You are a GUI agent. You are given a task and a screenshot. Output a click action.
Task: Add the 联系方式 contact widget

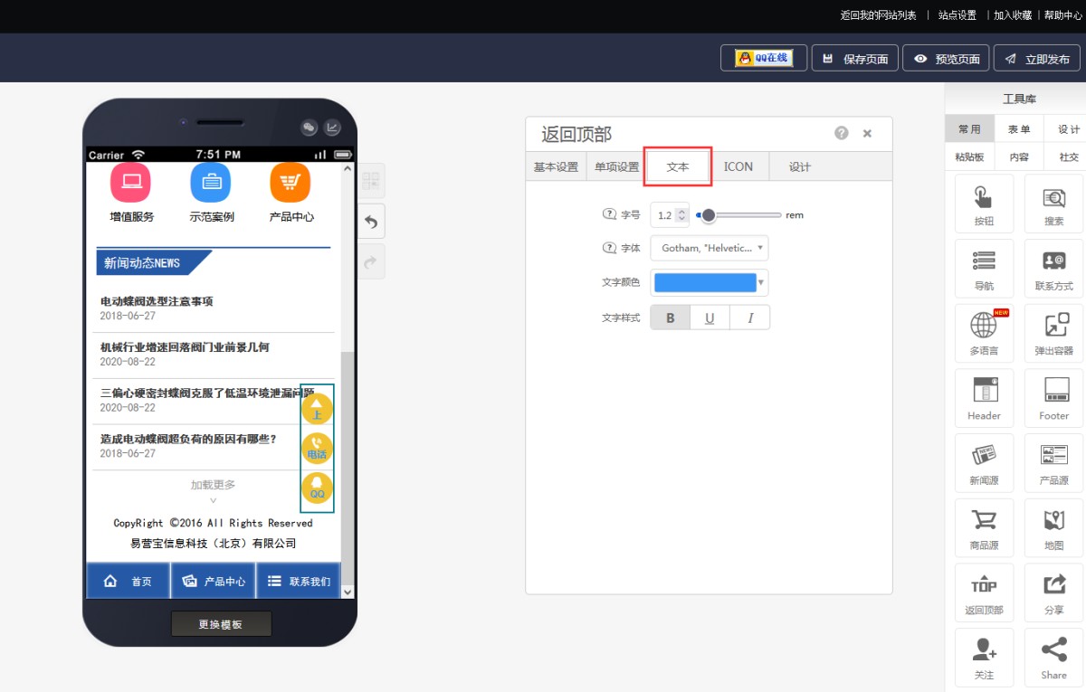coord(1053,269)
